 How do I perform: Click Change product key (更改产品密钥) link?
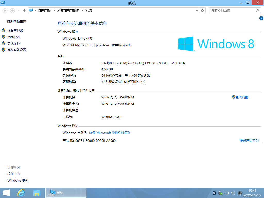coord(249,141)
